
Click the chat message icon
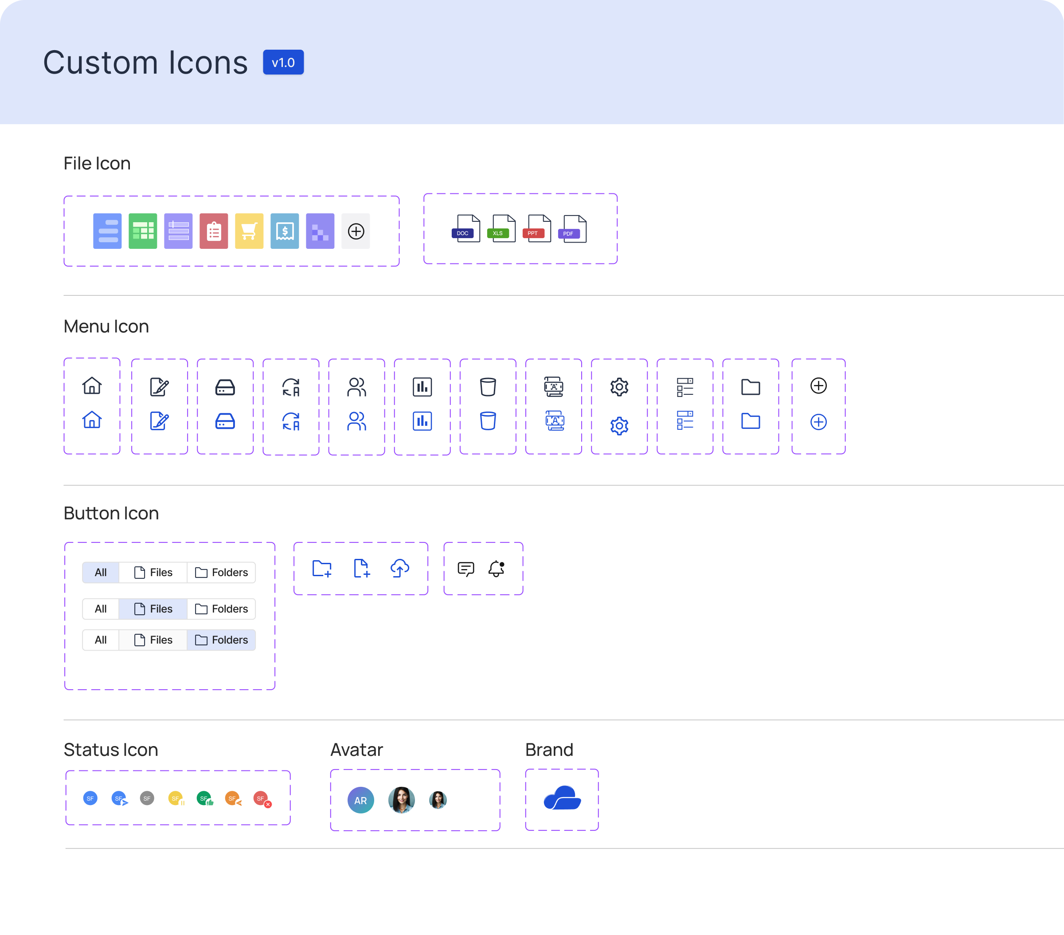465,569
